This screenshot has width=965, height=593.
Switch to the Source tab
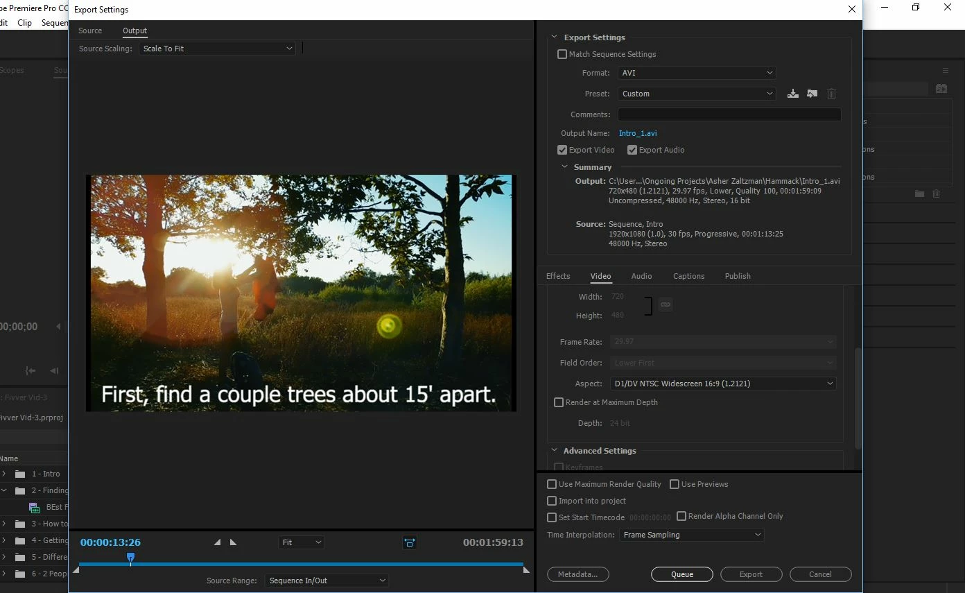tap(90, 31)
